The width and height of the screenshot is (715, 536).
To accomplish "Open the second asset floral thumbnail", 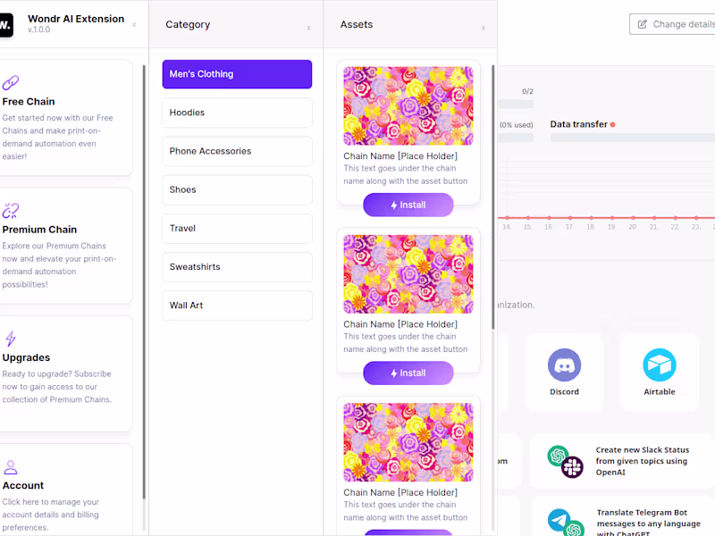I will pos(408,274).
